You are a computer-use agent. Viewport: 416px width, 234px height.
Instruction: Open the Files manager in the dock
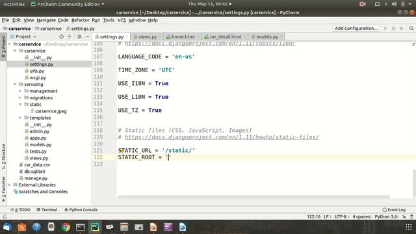click(124, 227)
